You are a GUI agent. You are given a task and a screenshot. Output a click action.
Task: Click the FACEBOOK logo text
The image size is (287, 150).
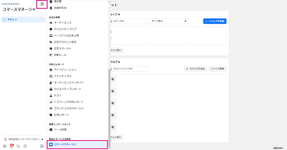[11, 4]
